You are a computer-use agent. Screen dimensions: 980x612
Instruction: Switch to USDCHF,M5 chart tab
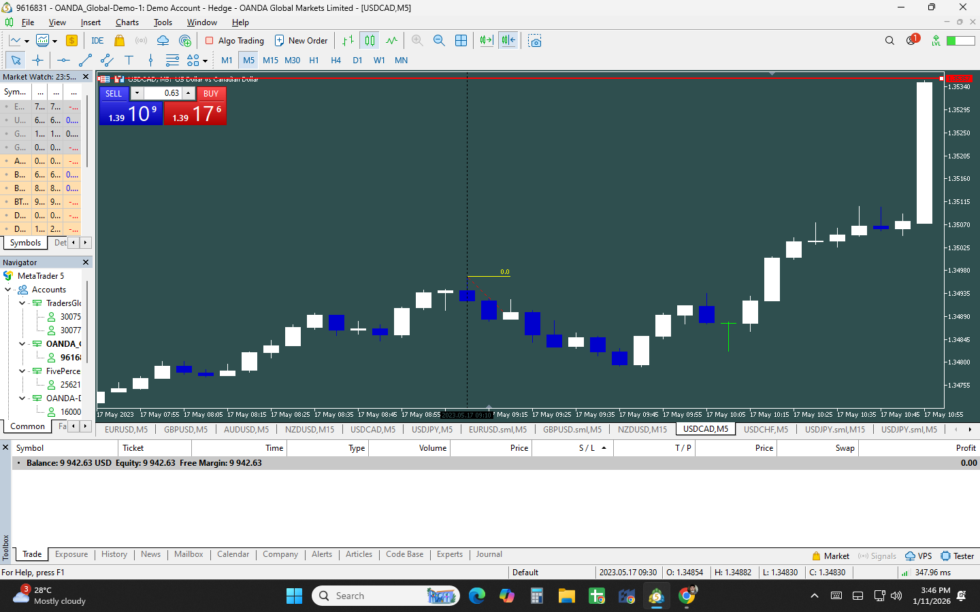(x=766, y=430)
